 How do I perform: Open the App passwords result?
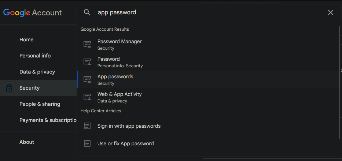point(115,77)
